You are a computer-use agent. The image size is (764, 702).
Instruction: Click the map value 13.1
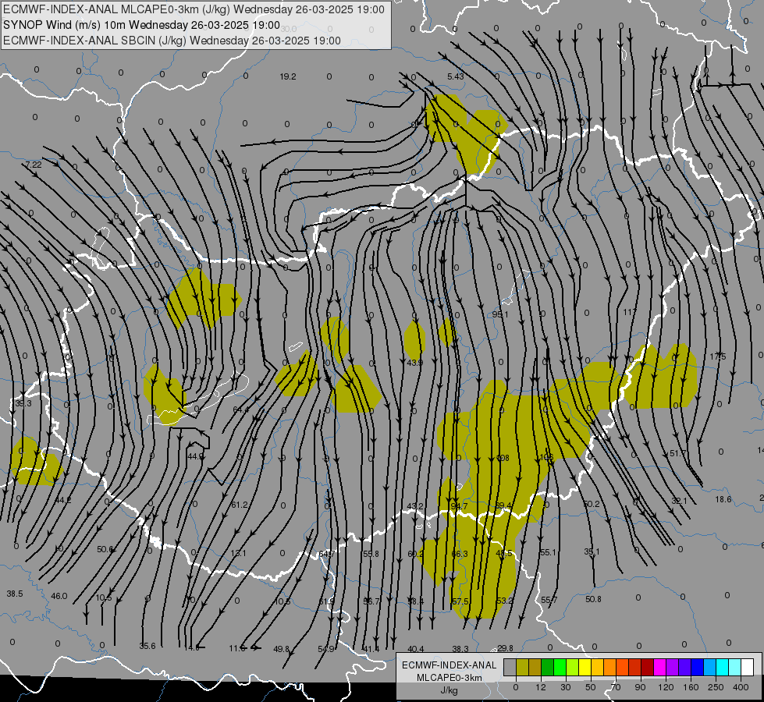[238, 553]
